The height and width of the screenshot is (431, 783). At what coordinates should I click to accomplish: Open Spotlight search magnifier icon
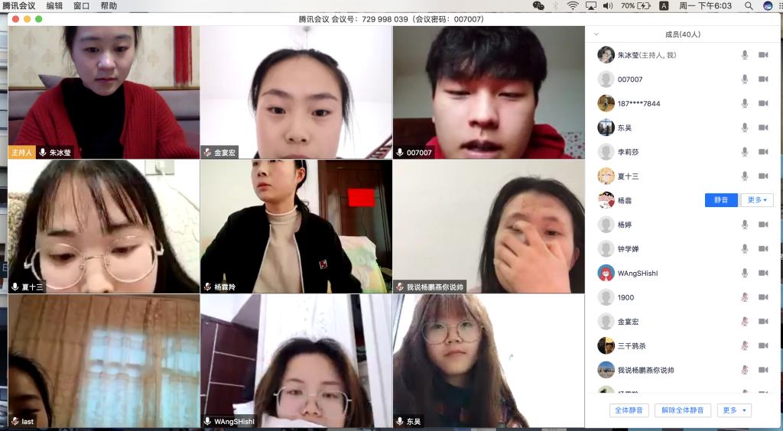[749, 6]
